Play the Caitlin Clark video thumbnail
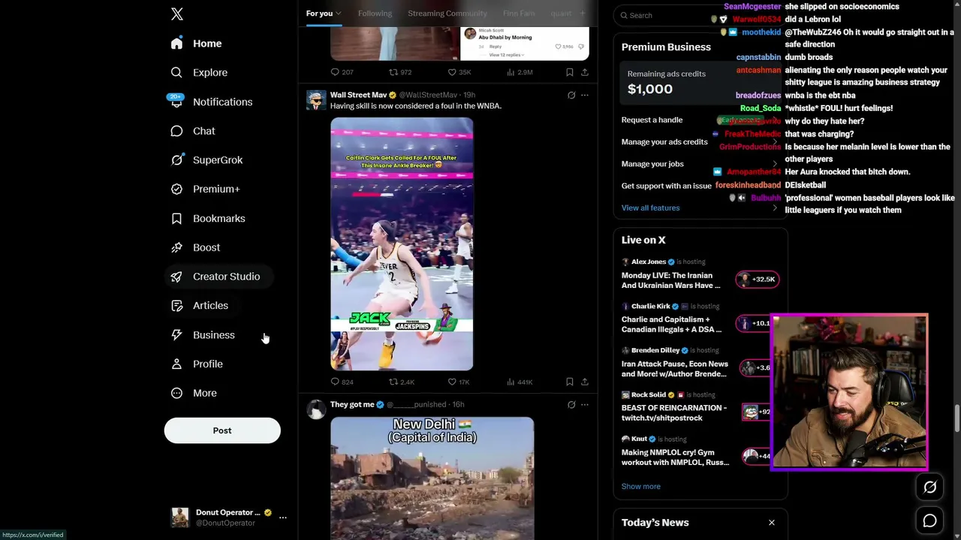 pyautogui.click(x=402, y=244)
